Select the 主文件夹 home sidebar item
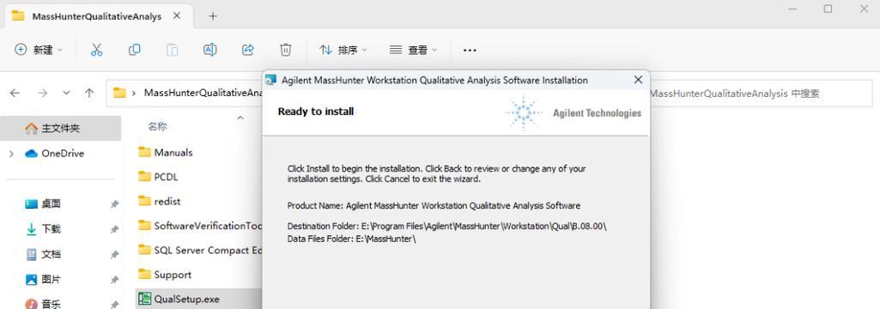Image resolution: width=880 pixels, height=309 pixels. pos(61,129)
